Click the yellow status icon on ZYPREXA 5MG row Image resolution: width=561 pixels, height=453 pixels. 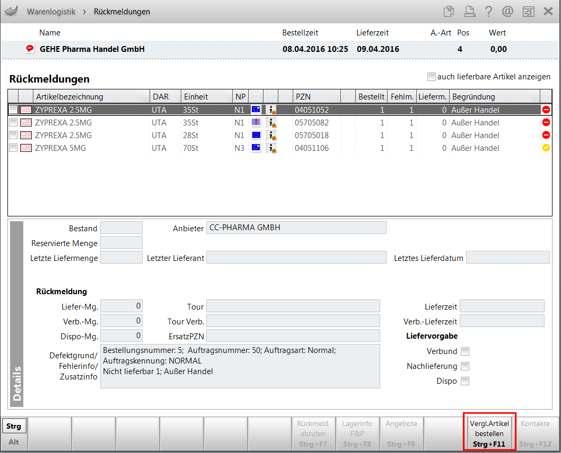pos(546,148)
